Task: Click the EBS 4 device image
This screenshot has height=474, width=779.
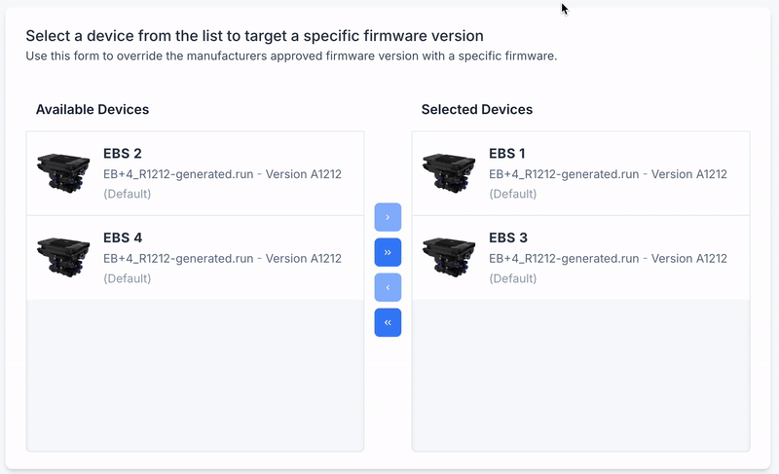Action: [63, 258]
